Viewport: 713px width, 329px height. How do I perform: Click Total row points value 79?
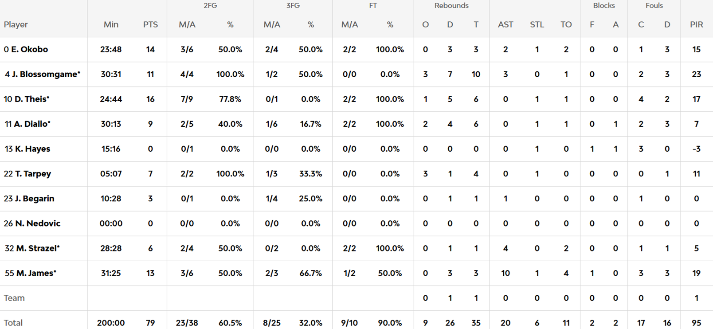click(150, 322)
